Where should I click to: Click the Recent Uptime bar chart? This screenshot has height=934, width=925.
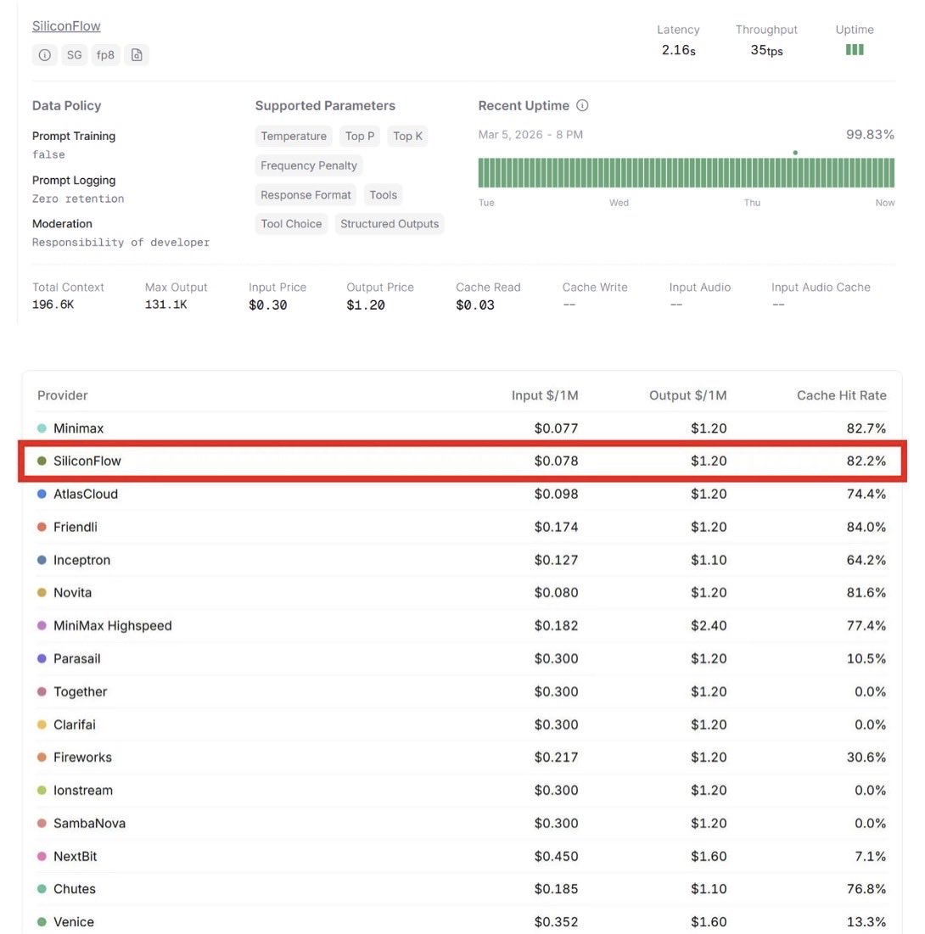tap(686, 173)
